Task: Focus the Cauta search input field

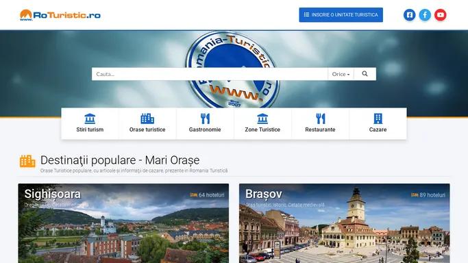Action: 210,74
